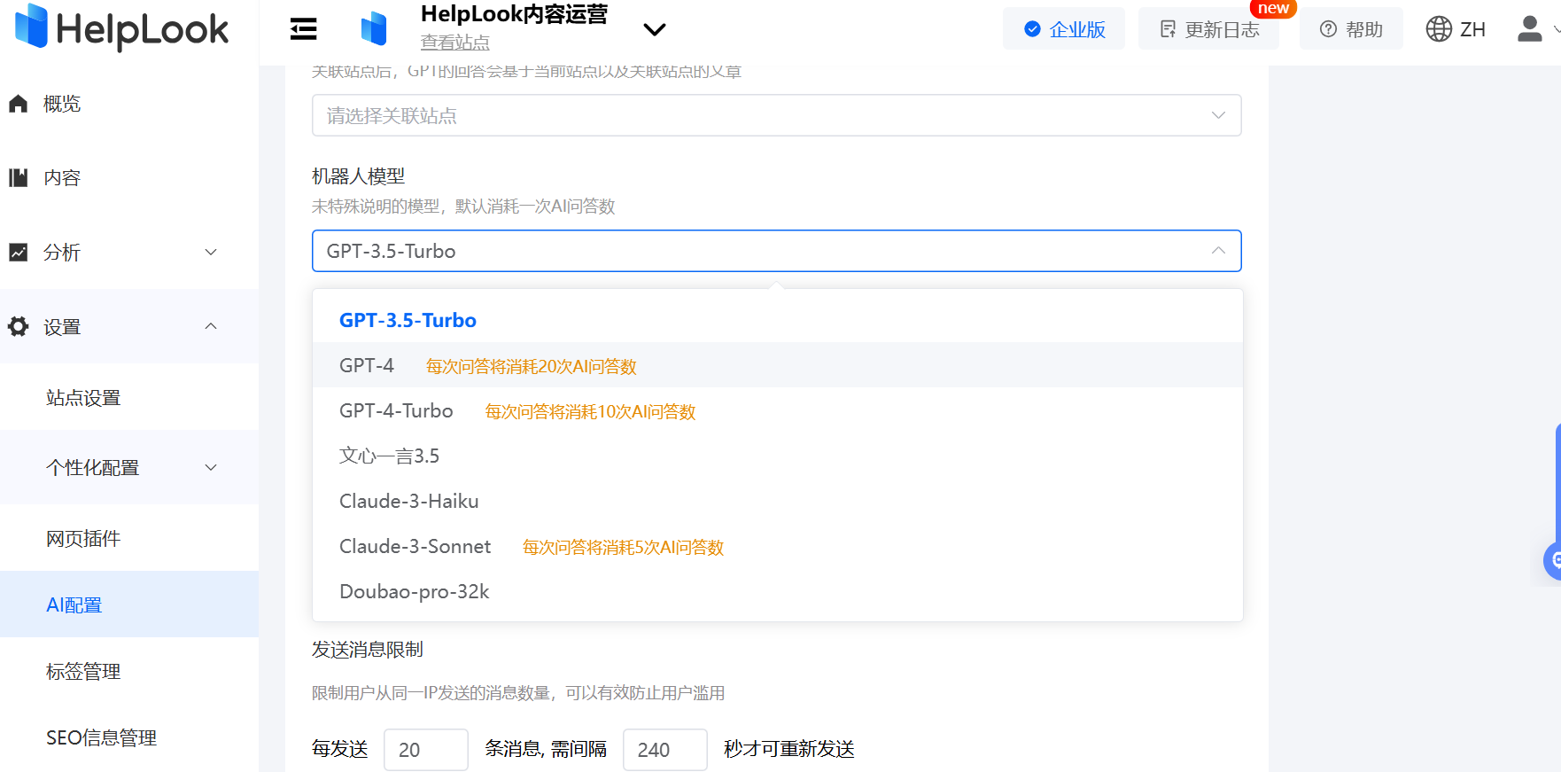Open the user account avatar menu
Viewport: 1561px width, 772px height.
pyautogui.click(x=1530, y=29)
